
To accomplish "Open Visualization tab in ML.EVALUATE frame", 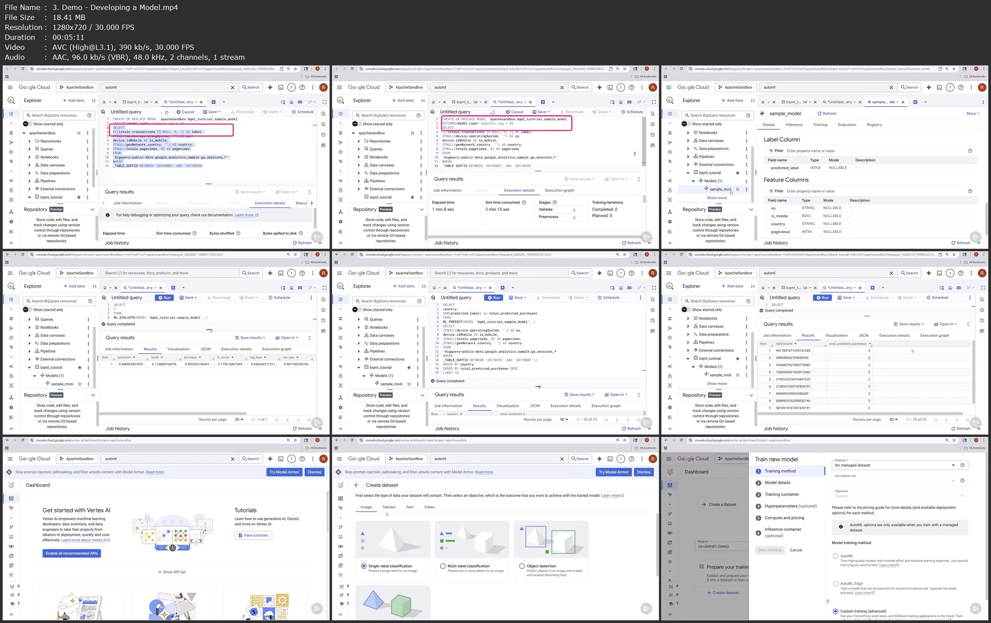I will tap(179, 349).
